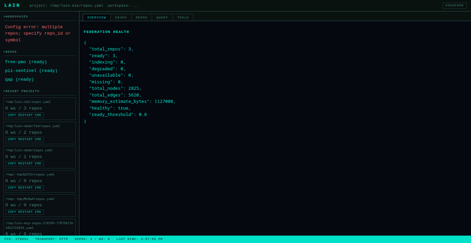471x243 pixels.
Task: Copy restart cmd for /tmp/lain-e2e/repos.yaml
Action: click(x=25, y=115)
